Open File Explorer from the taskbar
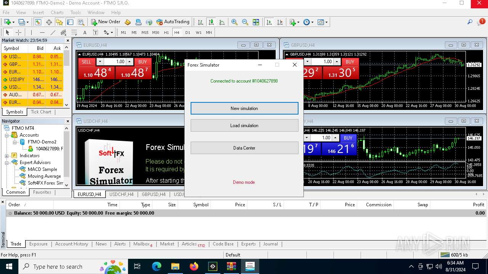Image resolution: width=488 pixels, height=274 pixels. click(175, 266)
